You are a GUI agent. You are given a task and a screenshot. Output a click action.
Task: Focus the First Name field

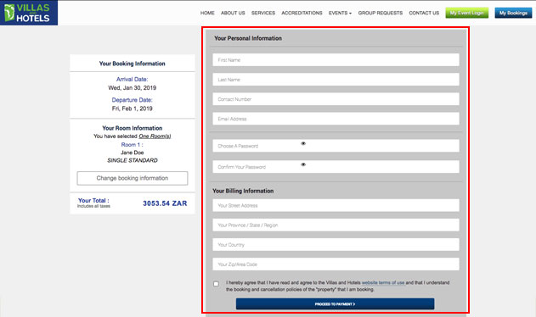336,60
